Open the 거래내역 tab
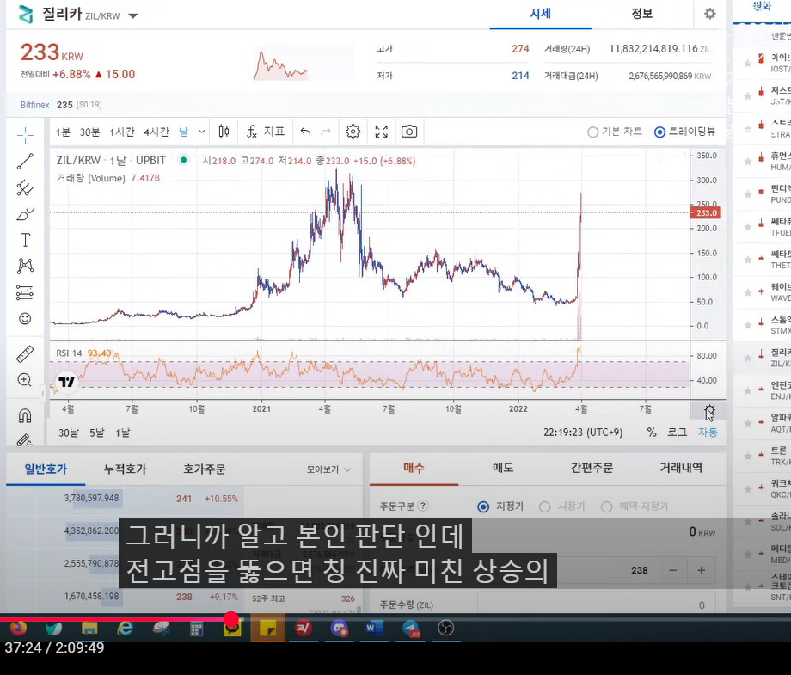 point(681,468)
